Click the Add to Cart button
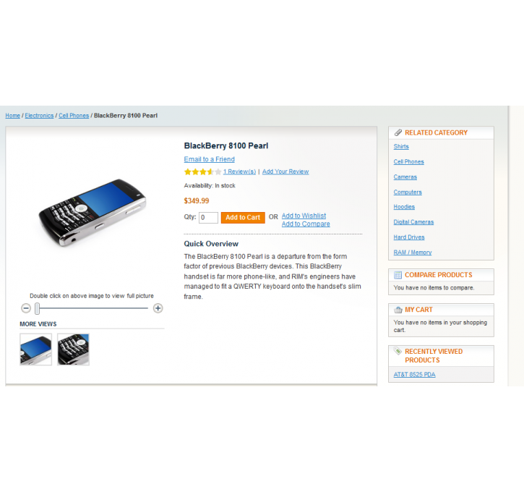The width and height of the screenshot is (524, 492). tap(243, 217)
